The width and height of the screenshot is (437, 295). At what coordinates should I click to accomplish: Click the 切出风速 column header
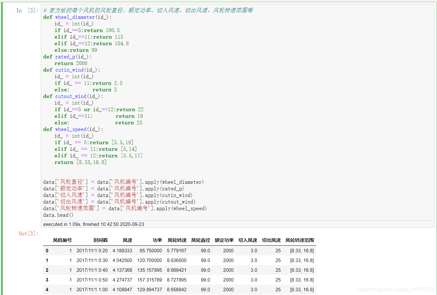tap(271, 240)
